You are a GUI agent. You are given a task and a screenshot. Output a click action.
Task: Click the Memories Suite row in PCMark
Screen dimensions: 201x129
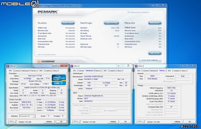tap(56, 31)
